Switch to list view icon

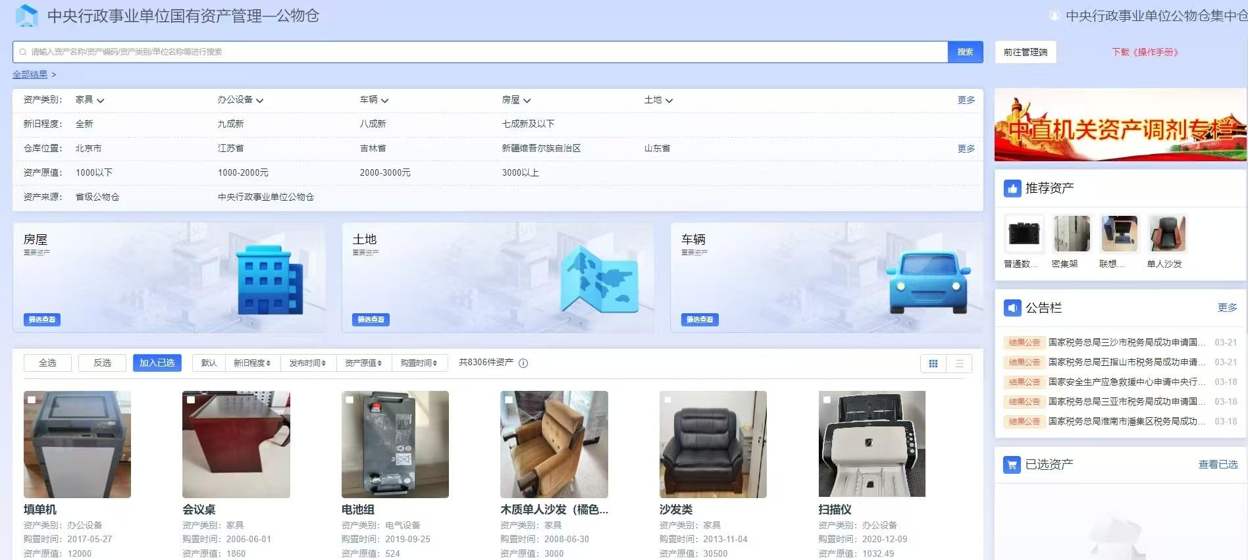coord(959,363)
